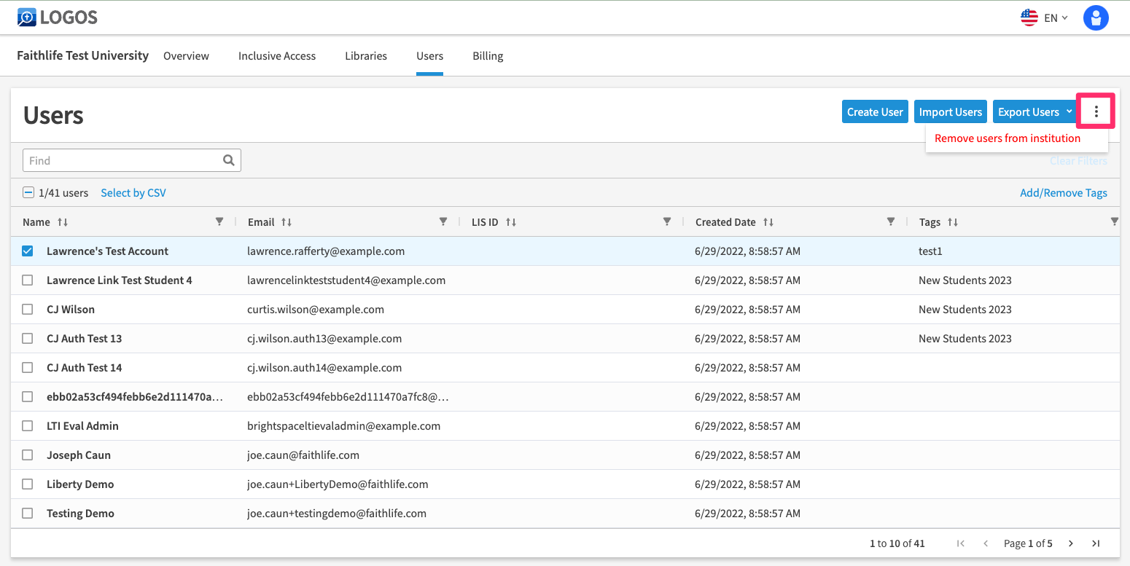Open the EN language dropdown
Viewport: 1130px width, 566px height.
(x=1056, y=17)
